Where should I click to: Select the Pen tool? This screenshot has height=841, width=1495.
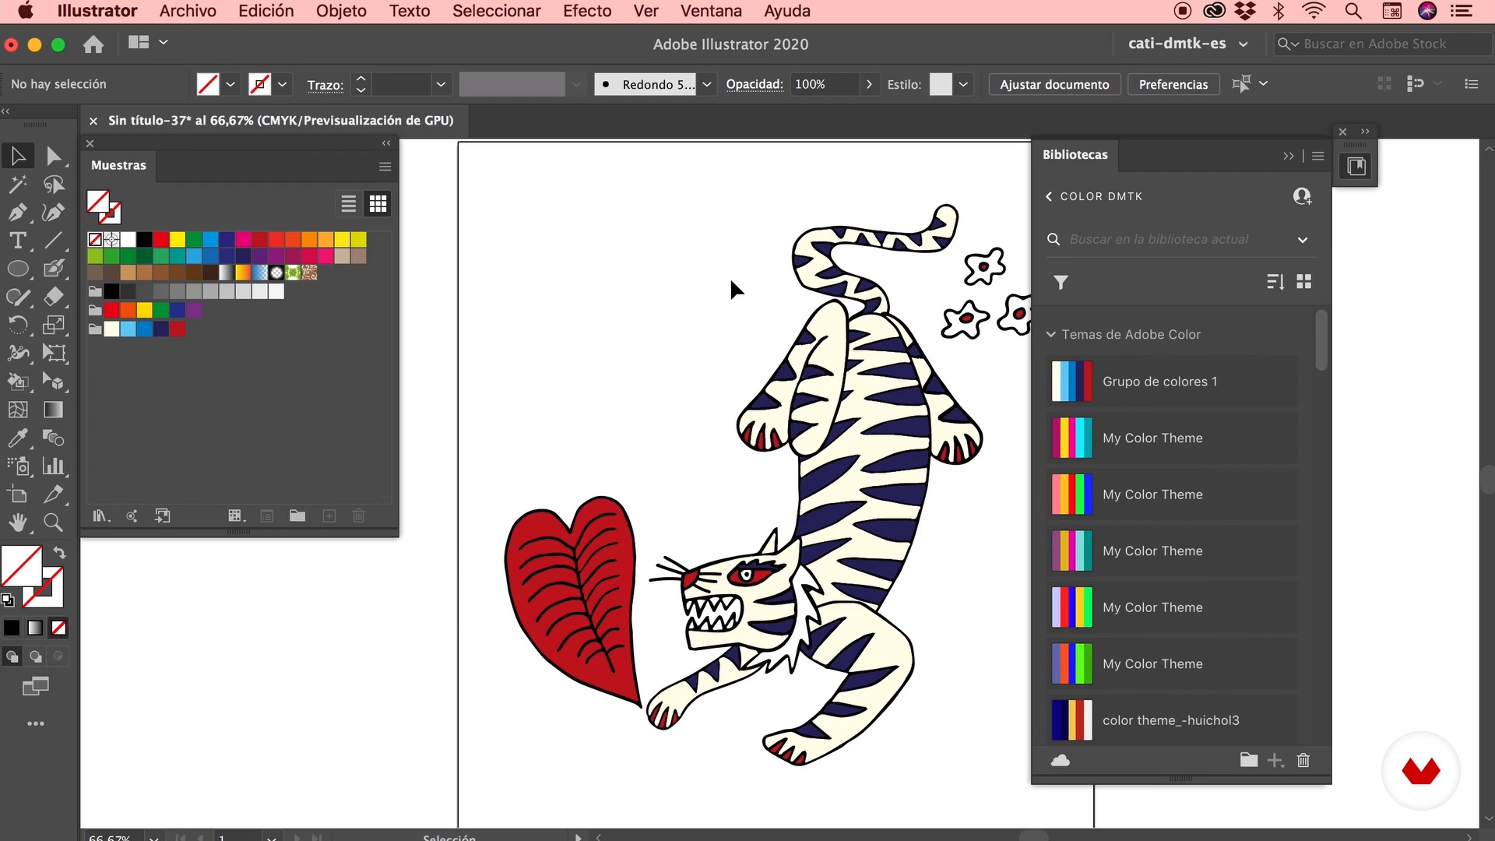click(x=18, y=213)
